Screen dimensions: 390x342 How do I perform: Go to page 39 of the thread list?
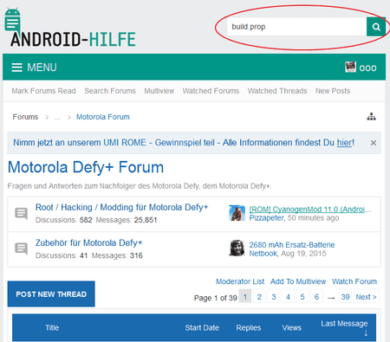[345, 297]
